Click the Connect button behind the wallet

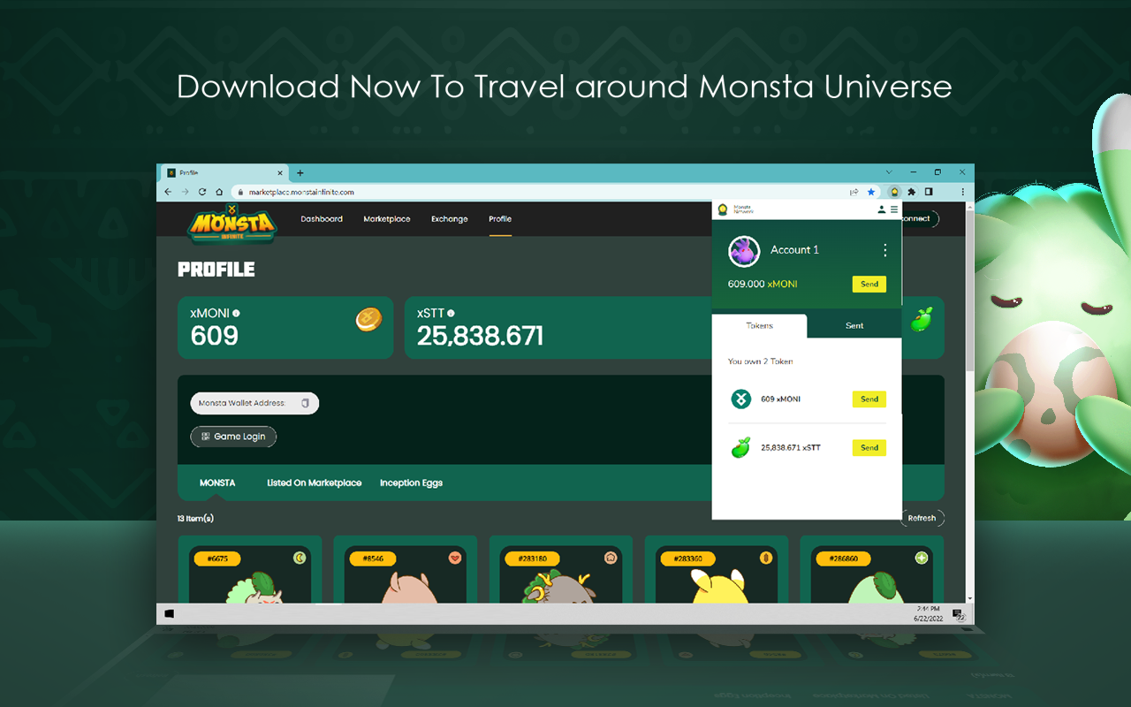click(x=921, y=218)
